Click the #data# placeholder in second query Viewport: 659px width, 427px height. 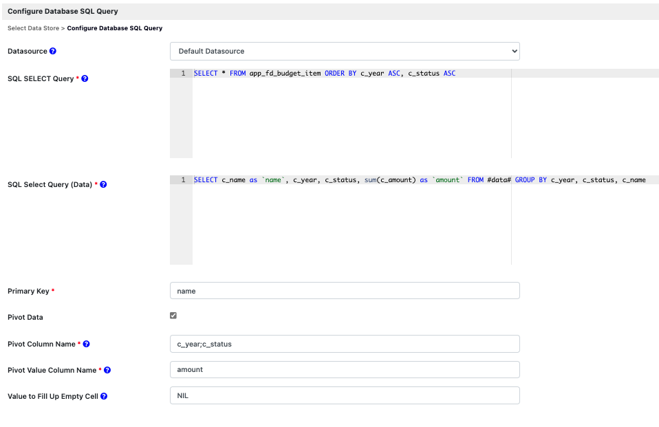pos(499,180)
